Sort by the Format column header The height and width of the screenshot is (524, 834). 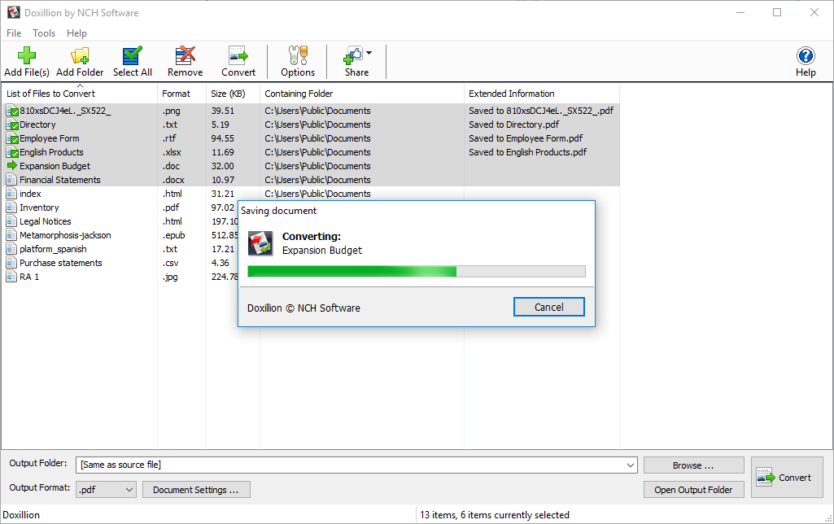pos(182,94)
